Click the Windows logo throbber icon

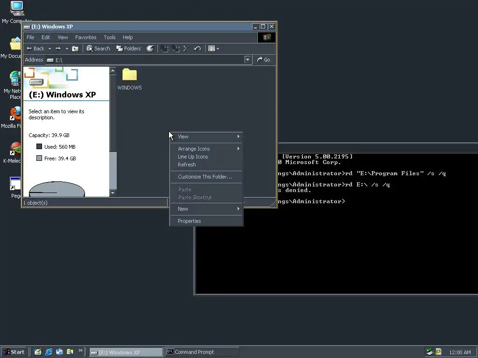point(267,37)
